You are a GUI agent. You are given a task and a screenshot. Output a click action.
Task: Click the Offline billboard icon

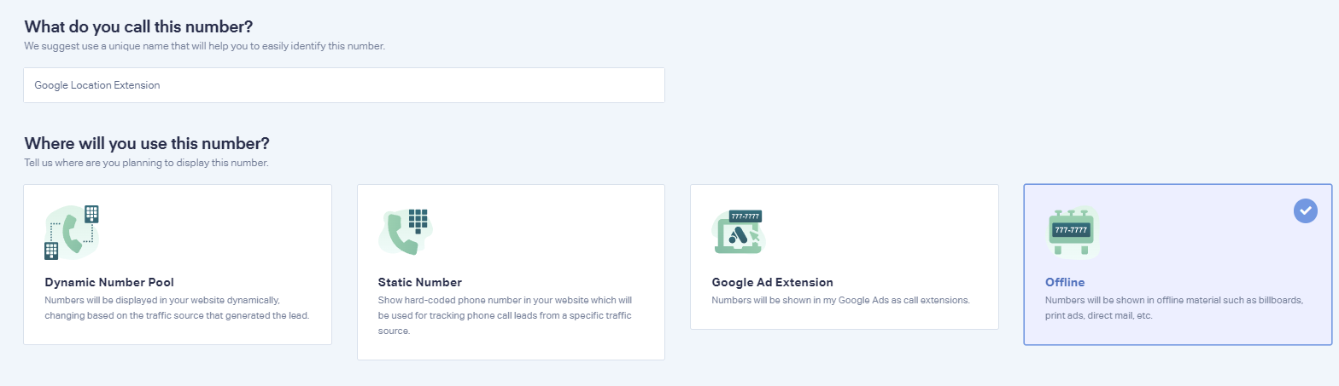(x=1071, y=232)
